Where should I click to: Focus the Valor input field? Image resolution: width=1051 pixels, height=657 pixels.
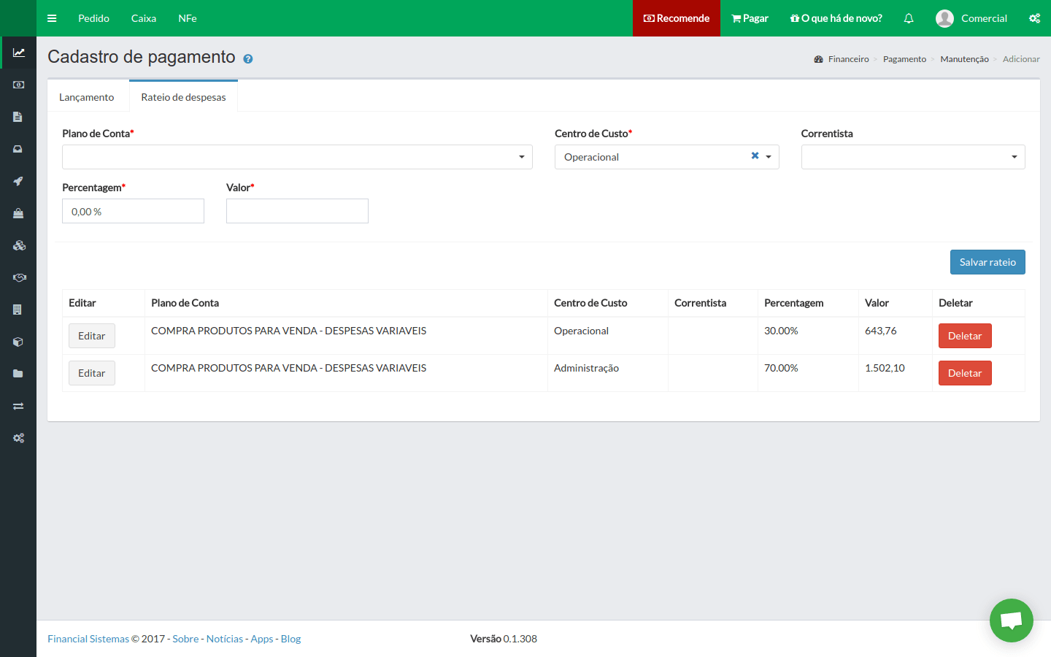[297, 211]
